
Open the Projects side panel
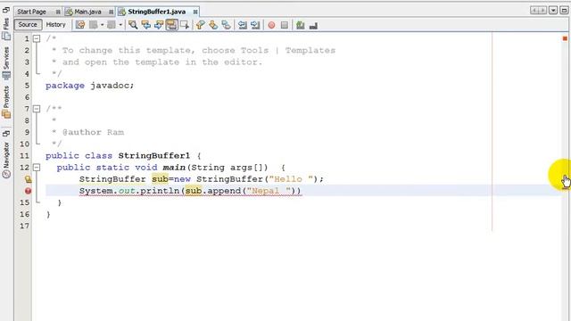tap(6, 102)
